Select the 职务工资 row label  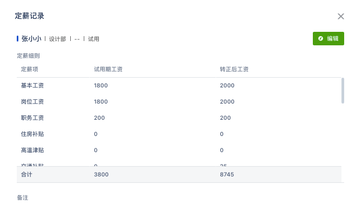(x=32, y=118)
